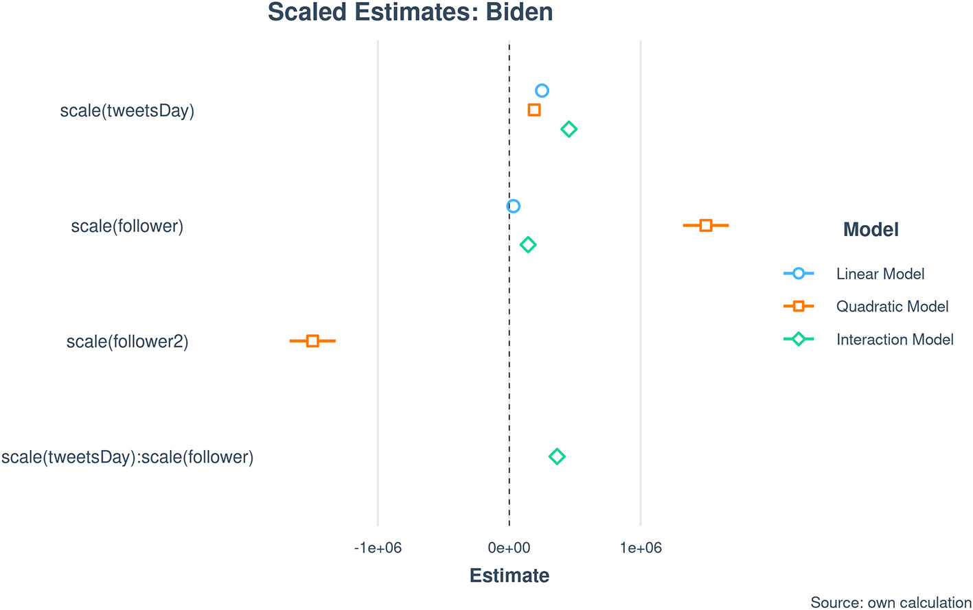973x610 pixels.
Task: Click the green diamond marker for scale(tweetsDay)
Action: coord(569,129)
